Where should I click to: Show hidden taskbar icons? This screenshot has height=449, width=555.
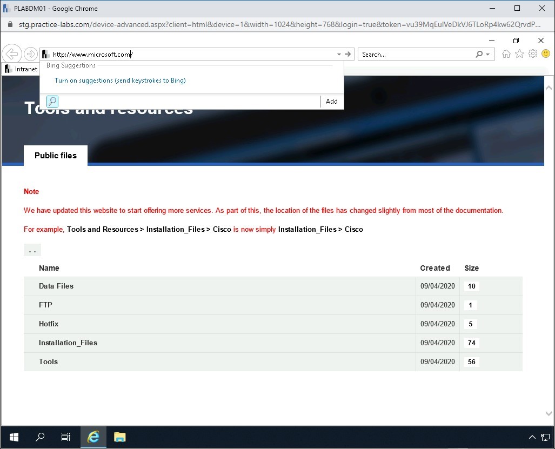[532, 437]
